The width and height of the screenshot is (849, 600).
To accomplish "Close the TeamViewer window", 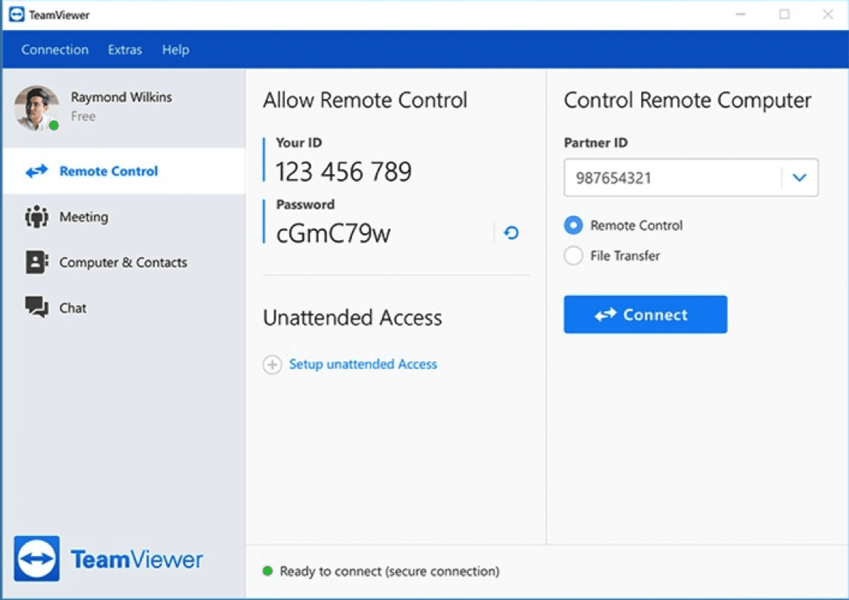I will [828, 14].
